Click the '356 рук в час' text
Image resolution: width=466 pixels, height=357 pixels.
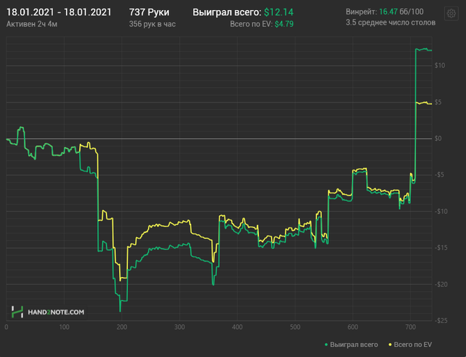pos(152,24)
